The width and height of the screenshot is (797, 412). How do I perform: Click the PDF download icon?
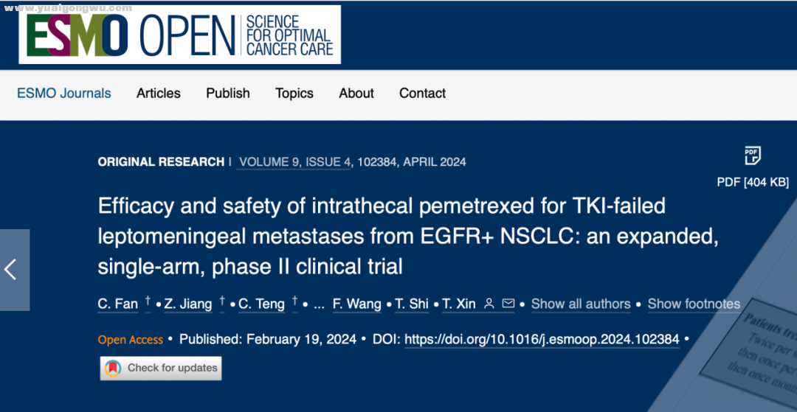pyautogui.click(x=752, y=156)
